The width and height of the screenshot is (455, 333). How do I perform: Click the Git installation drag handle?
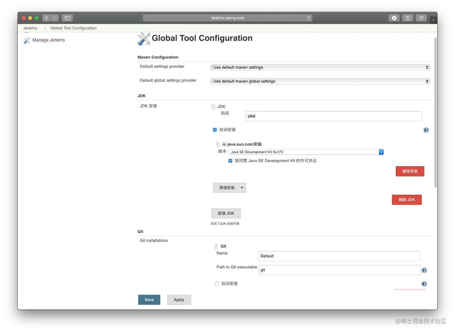tap(216, 246)
